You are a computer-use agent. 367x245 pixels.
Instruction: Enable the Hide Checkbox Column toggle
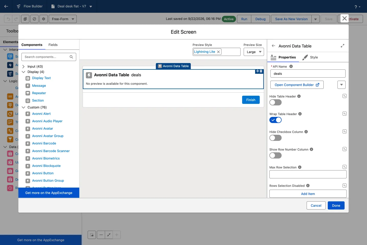[276, 138]
